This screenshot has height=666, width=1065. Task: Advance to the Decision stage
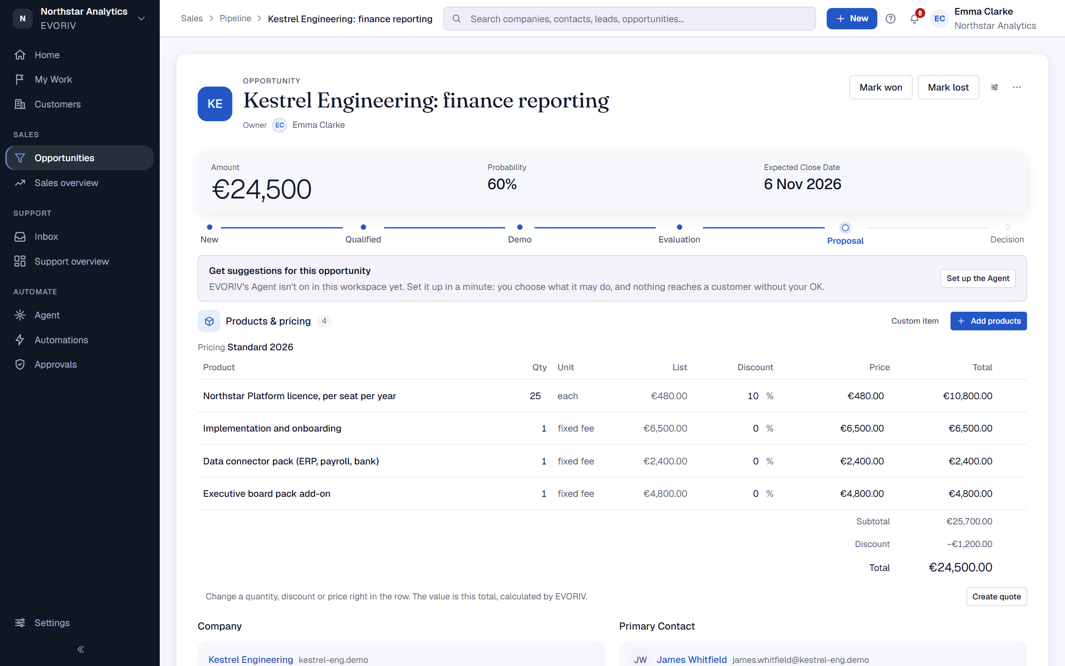1007,234
